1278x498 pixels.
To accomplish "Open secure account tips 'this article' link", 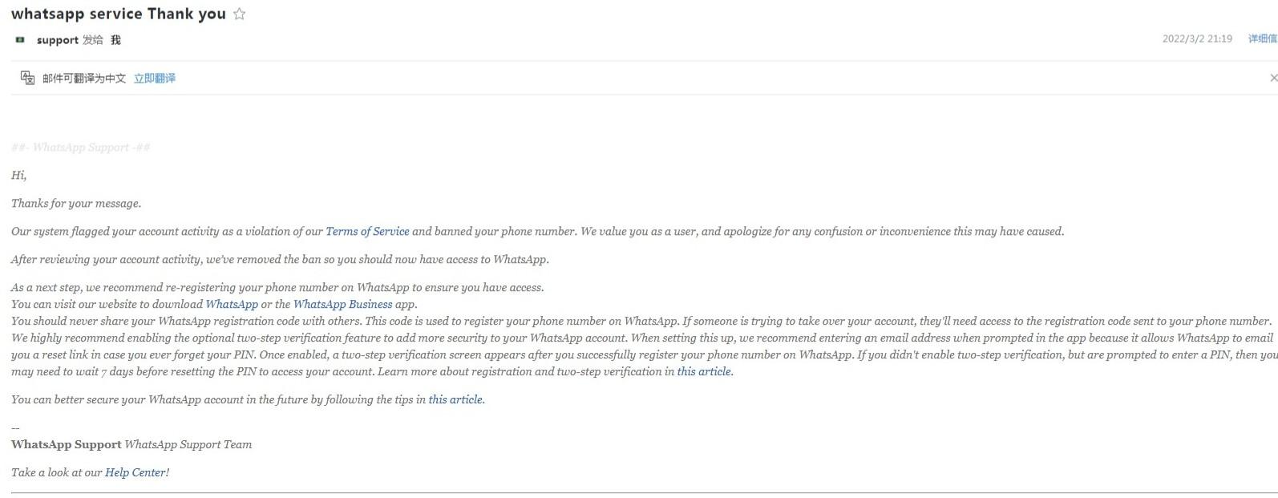I will coord(455,399).
